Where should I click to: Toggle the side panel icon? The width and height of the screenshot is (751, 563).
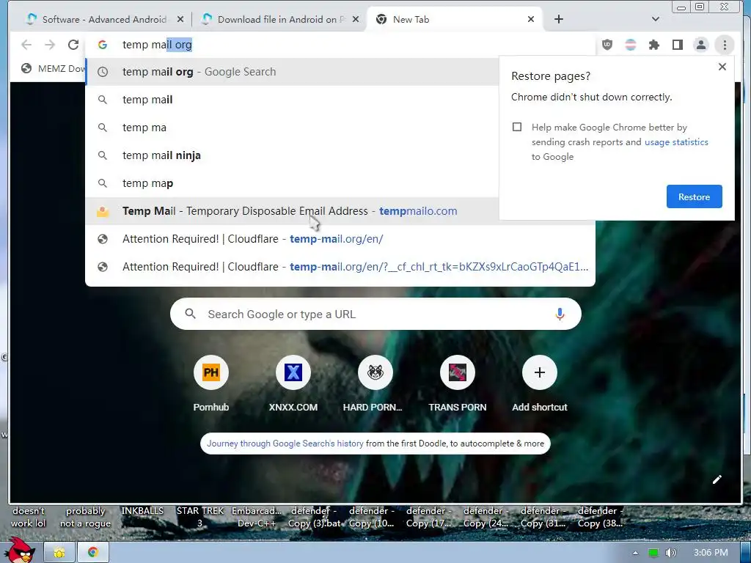point(677,45)
